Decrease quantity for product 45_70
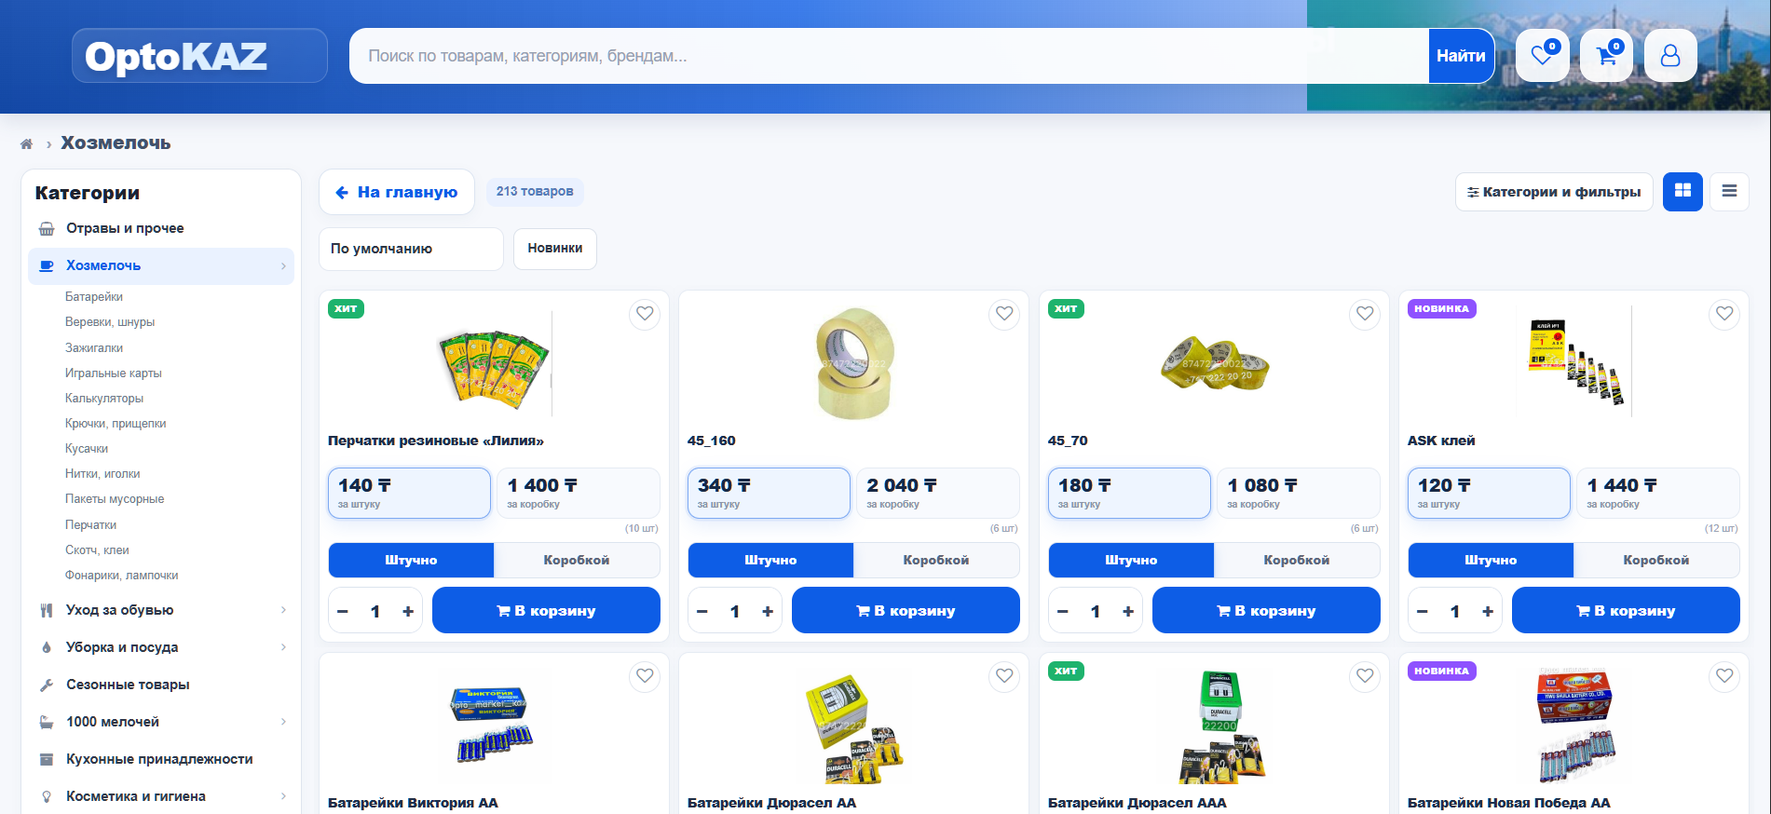 click(1063, 611)
